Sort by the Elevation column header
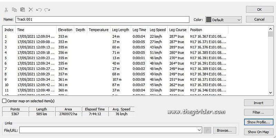The height and width of the screenshot is (138, 276). (x=65, y=30)
